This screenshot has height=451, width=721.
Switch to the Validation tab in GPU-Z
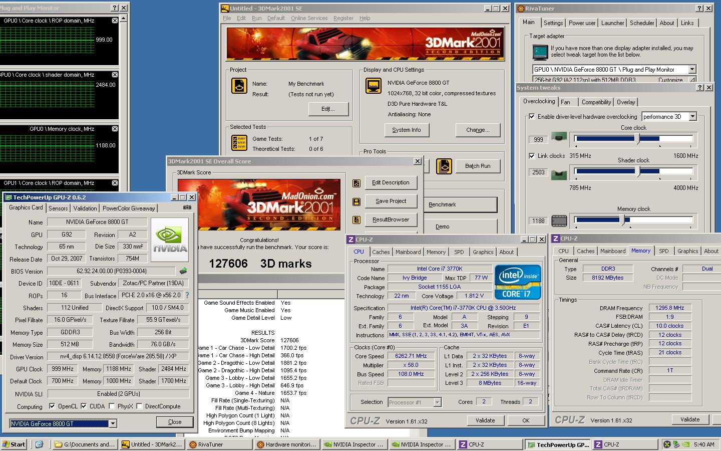[x=85, y=208]
